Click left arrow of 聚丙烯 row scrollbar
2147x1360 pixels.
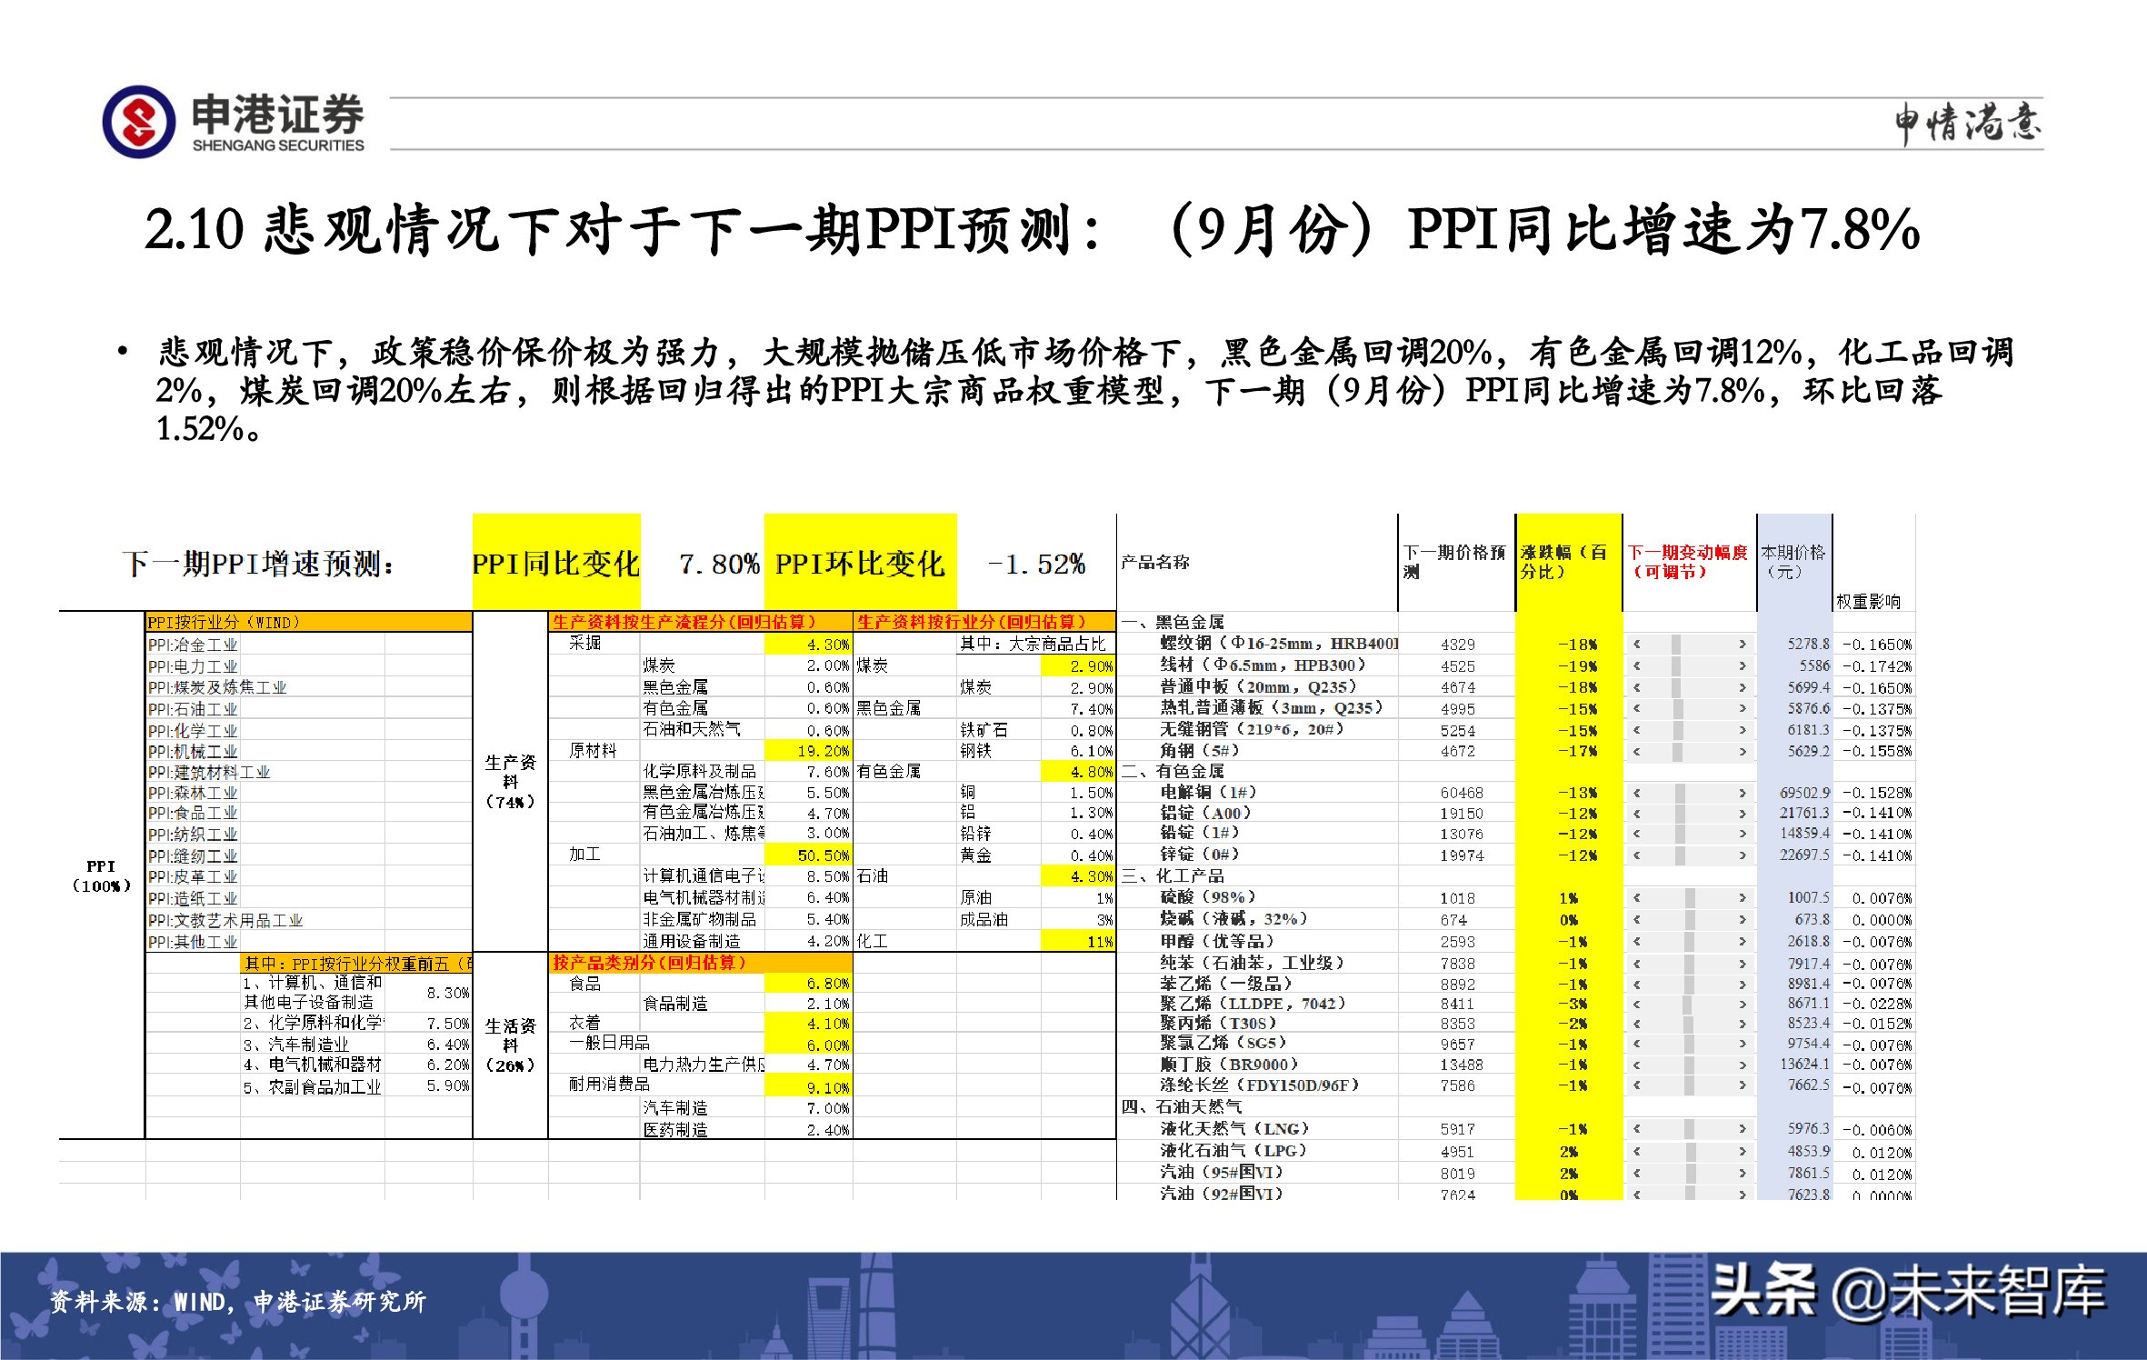[1637, 1024]
